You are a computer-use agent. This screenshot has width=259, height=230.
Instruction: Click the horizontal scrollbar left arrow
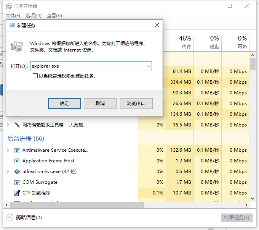pyautogui.click(x=6, y=205)
